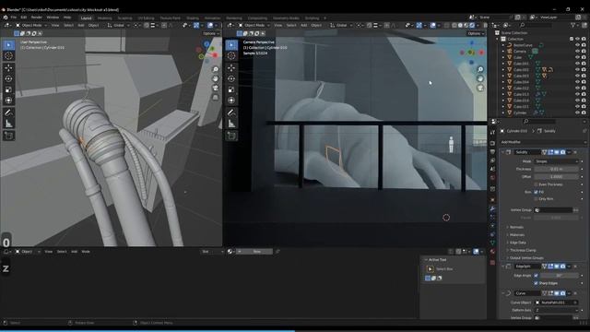Screen dimensions: 590x332
Task: Open Object Mode dropdown in camera viewport
Action: click(x=254, y=25)
